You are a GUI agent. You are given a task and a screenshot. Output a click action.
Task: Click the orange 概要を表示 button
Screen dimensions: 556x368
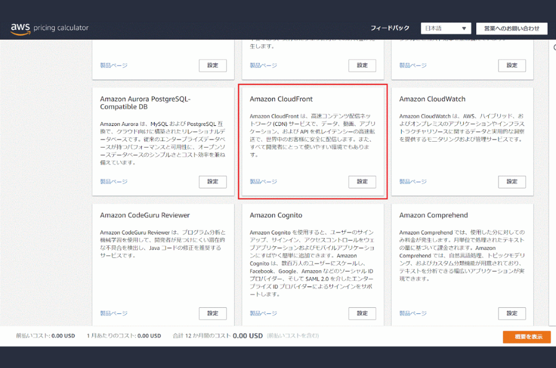click(x=527, y=337)
